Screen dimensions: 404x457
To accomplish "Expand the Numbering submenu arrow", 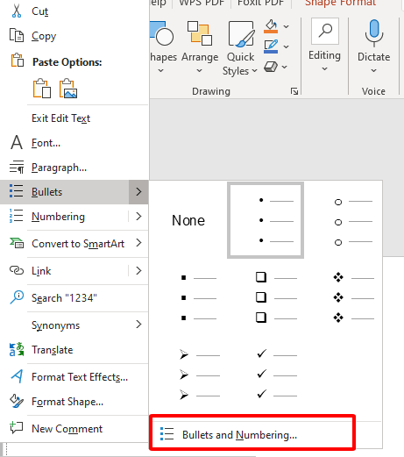I will (138, 217).
